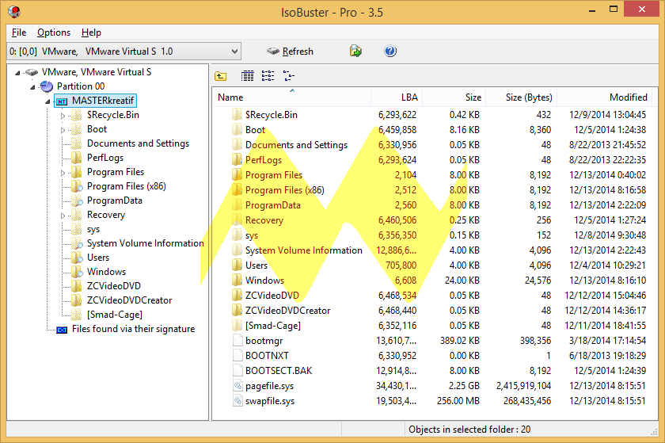Expand the Boot tree folder
The height and width of the screenshot is (443, 665).
coord(63,130)
